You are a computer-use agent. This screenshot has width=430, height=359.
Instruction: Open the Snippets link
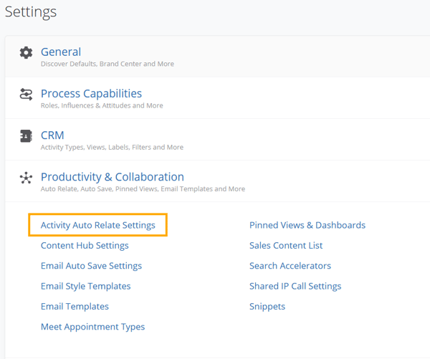point(267,307)
